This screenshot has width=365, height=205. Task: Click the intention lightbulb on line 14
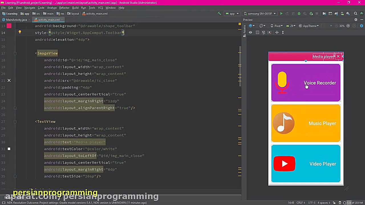(x=20, y=32)
